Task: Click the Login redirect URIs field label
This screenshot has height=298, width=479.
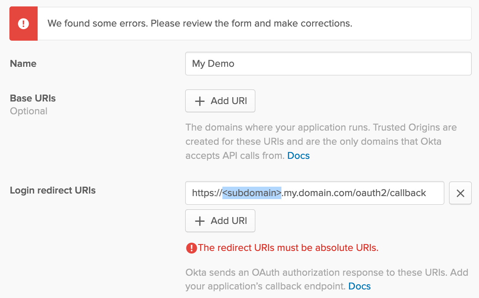Action: [x=53, y=191]
